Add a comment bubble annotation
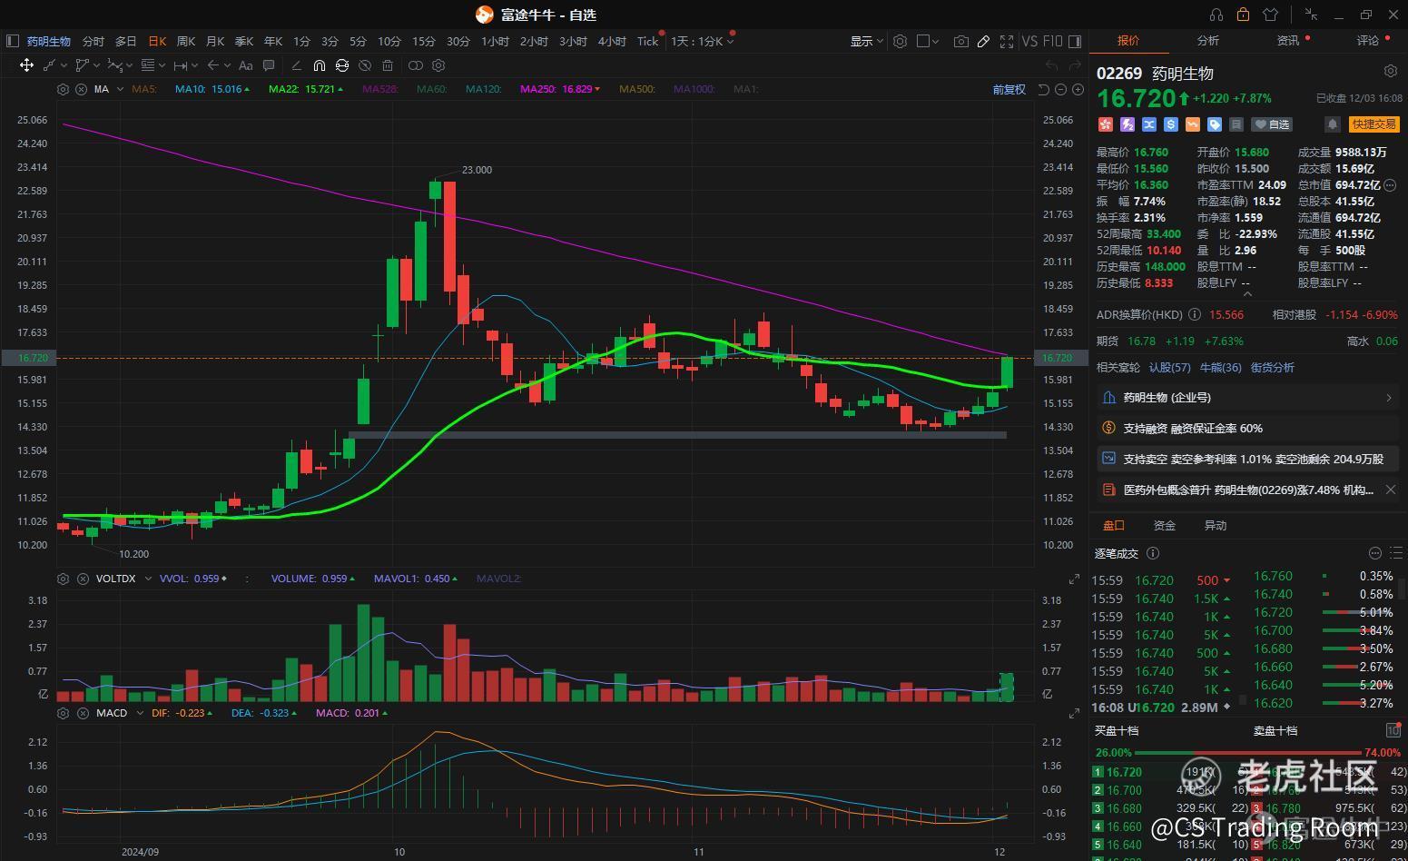 point(269,65)
